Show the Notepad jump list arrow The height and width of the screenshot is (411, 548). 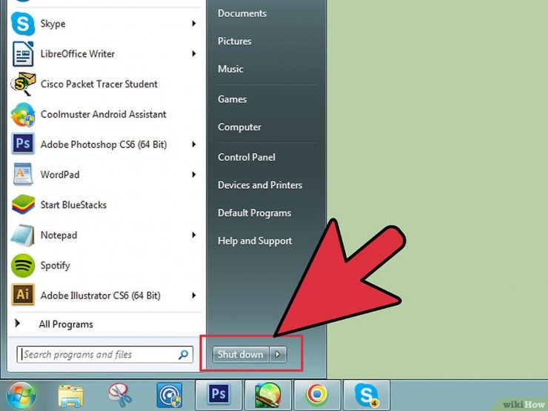[194, 235]
